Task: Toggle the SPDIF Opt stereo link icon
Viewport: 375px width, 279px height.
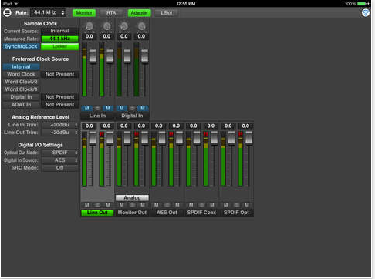Action: coord(236,205)
